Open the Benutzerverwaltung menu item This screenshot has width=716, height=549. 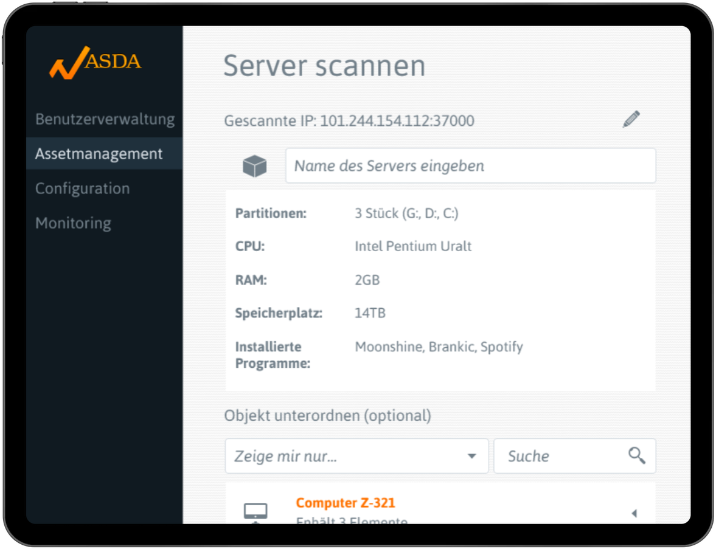[105, 119]
